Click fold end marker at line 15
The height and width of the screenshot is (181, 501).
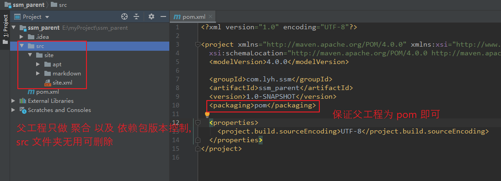pyautogui.click(x=198, y=149)
